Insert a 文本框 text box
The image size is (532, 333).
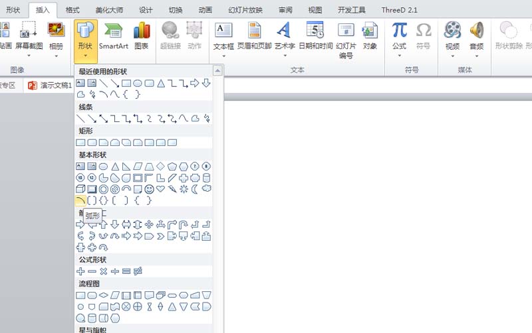coord(223,40)
